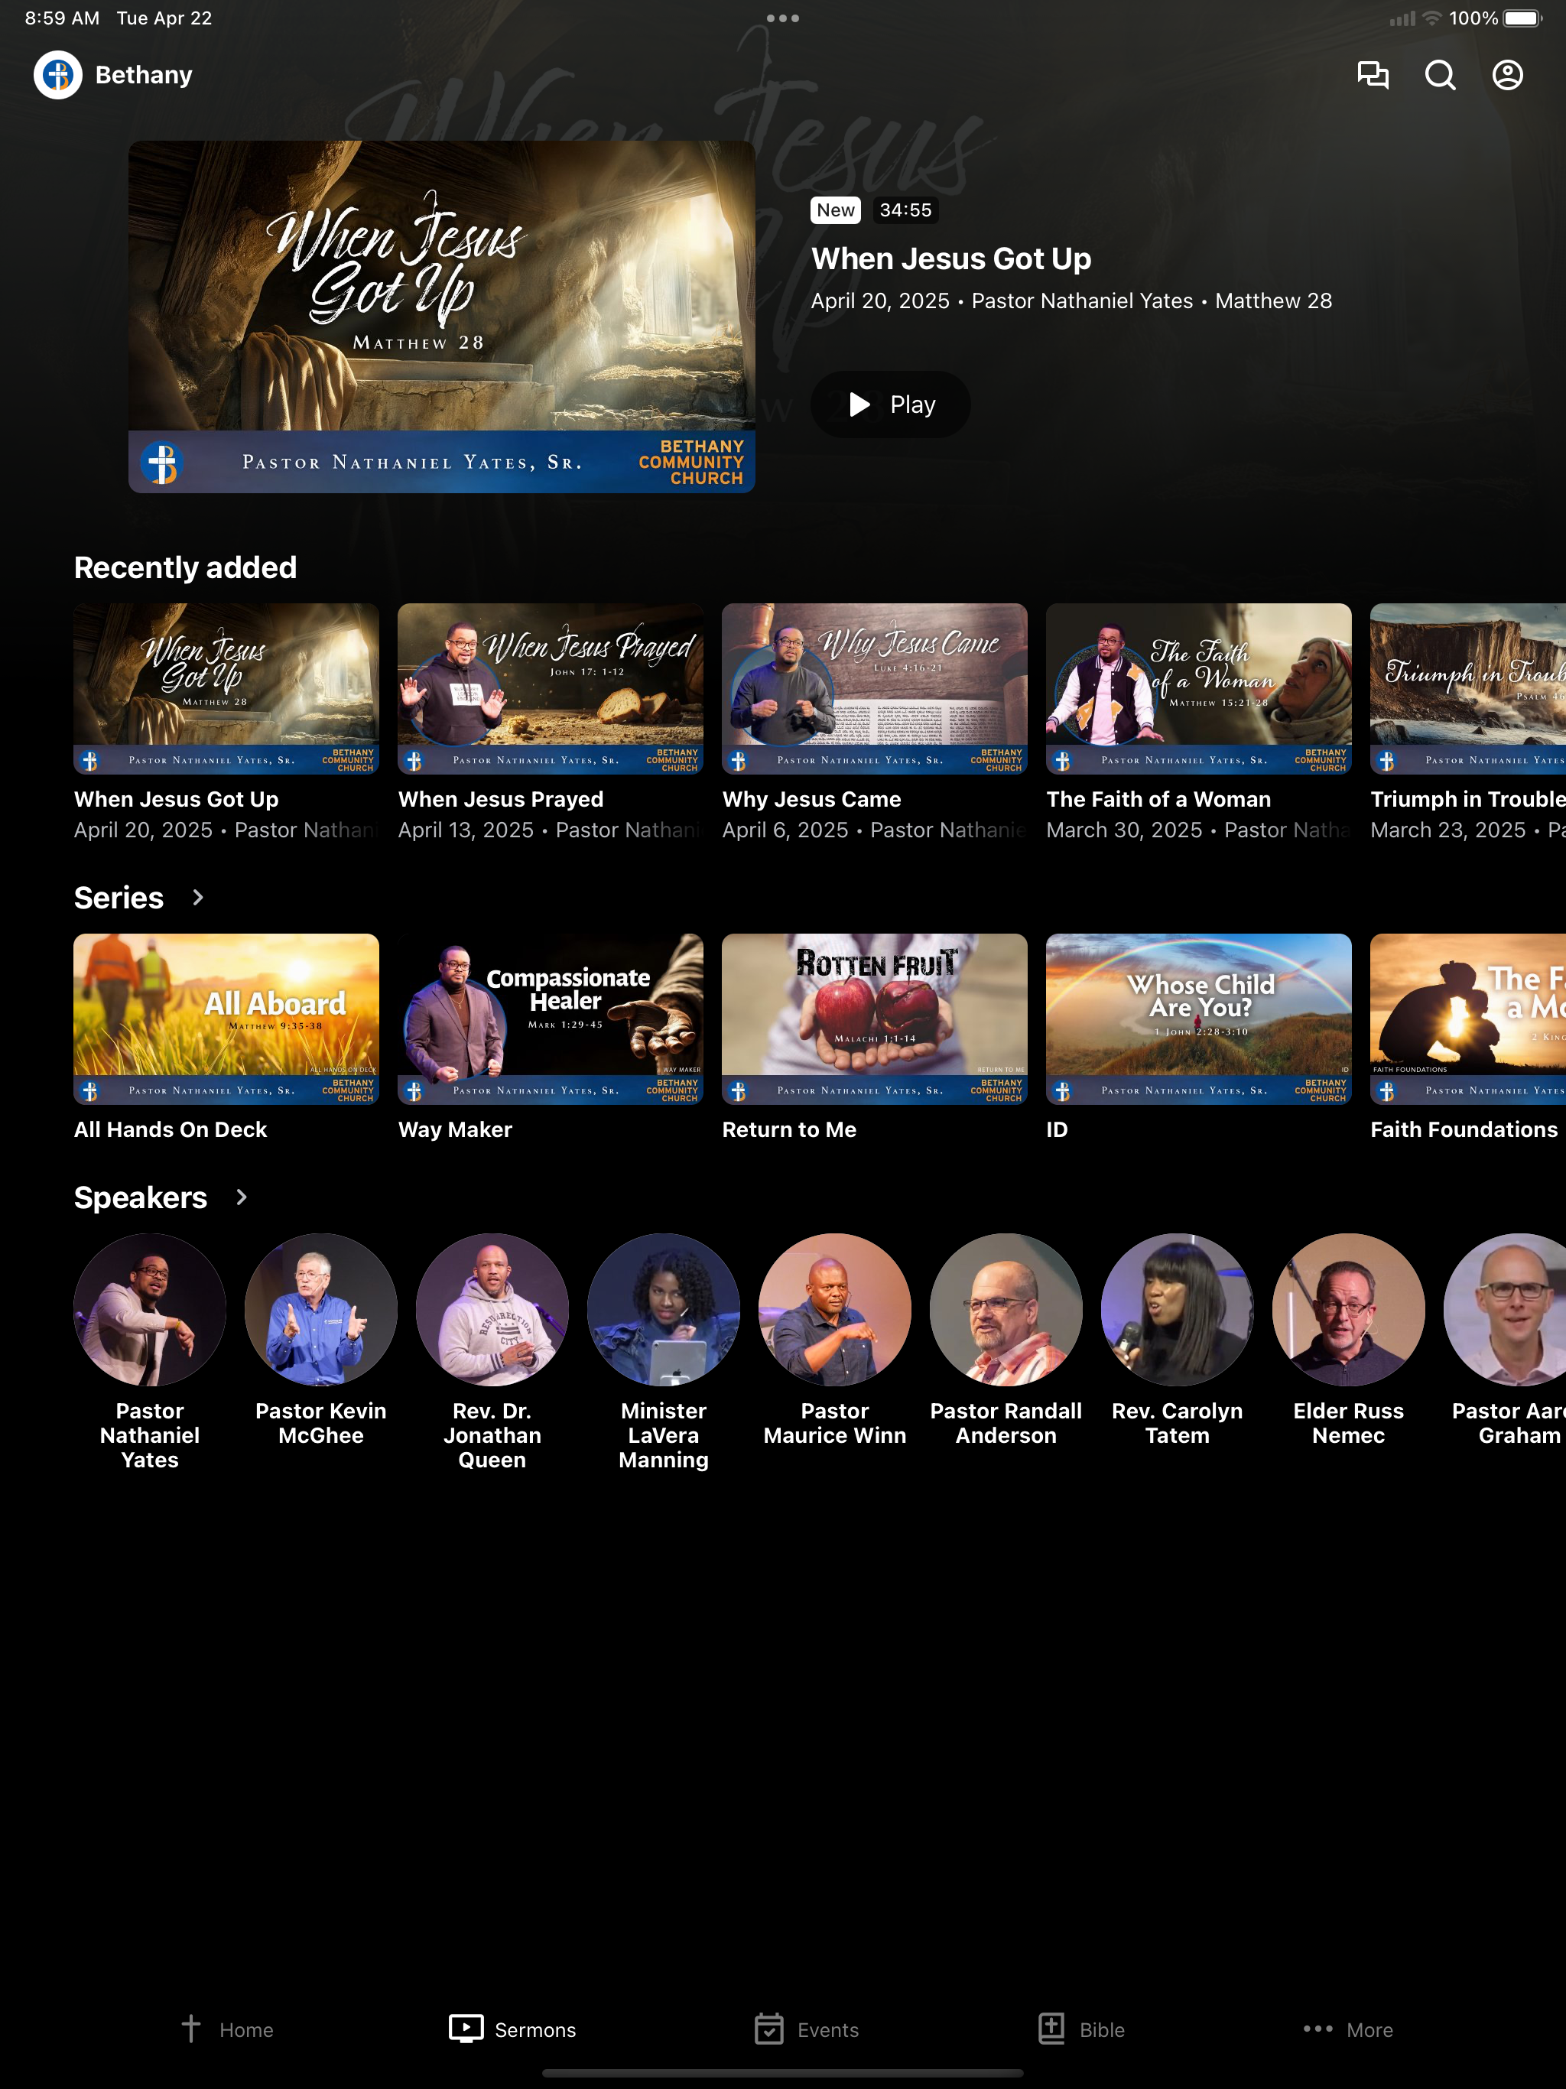The height and width of the screenshot is (2089, 1566).
Task: Open the Faith Foundations series thumbnail
Action: pos(1468,1019)
